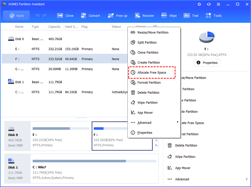
Task: Click the favorites star icon
Action: point(199,4)
